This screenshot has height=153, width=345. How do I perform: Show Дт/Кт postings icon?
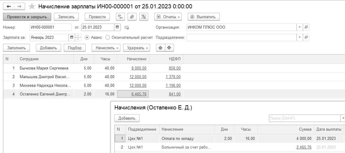120,17
